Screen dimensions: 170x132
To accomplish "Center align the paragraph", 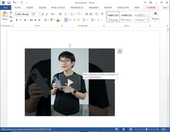I will coord(70,20).
